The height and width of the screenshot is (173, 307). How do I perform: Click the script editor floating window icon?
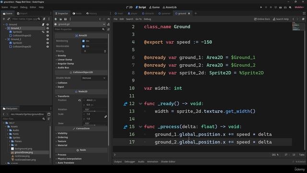click(x=303, y=19)
